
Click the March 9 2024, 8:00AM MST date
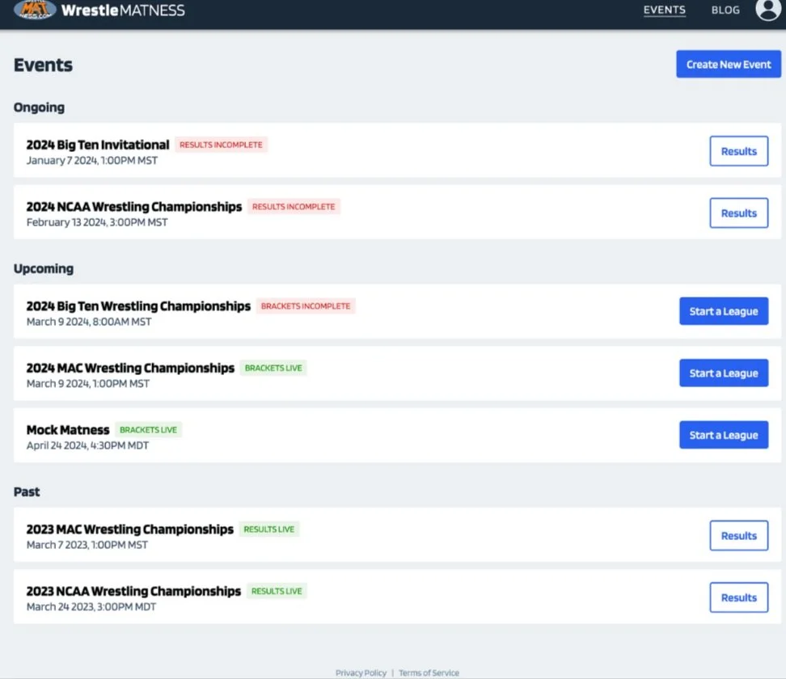[89, 322]
